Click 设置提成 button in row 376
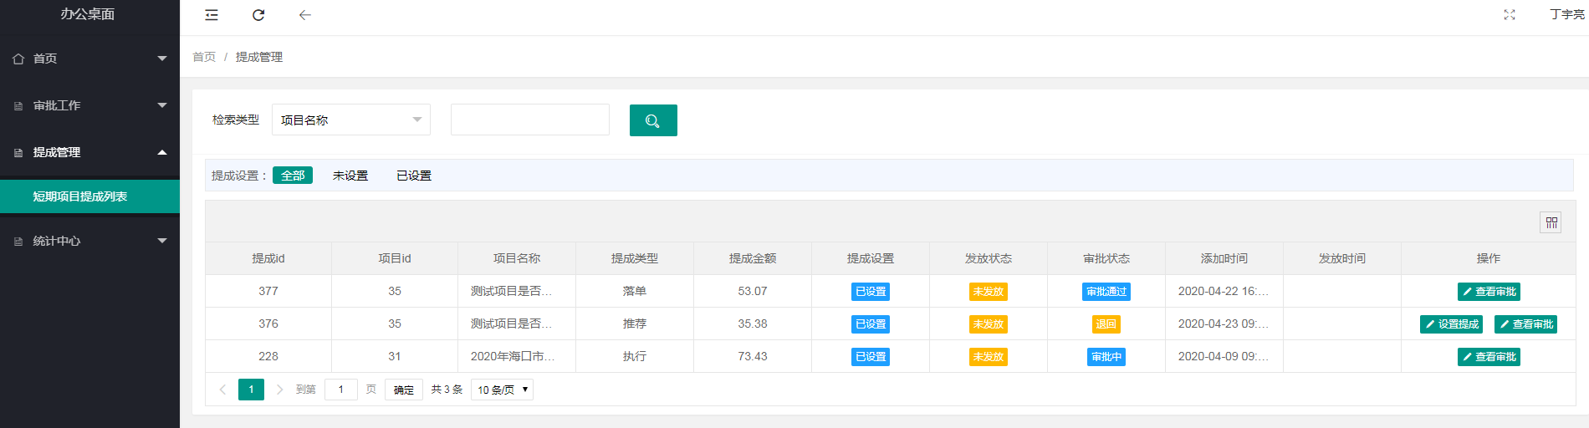The image size is (1589, 428). pyautogui.click(x=1452, y=324)
